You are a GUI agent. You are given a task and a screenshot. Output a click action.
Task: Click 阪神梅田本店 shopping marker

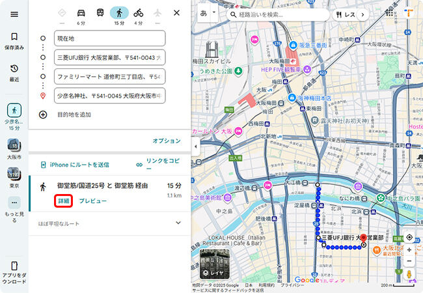(292, 98)
